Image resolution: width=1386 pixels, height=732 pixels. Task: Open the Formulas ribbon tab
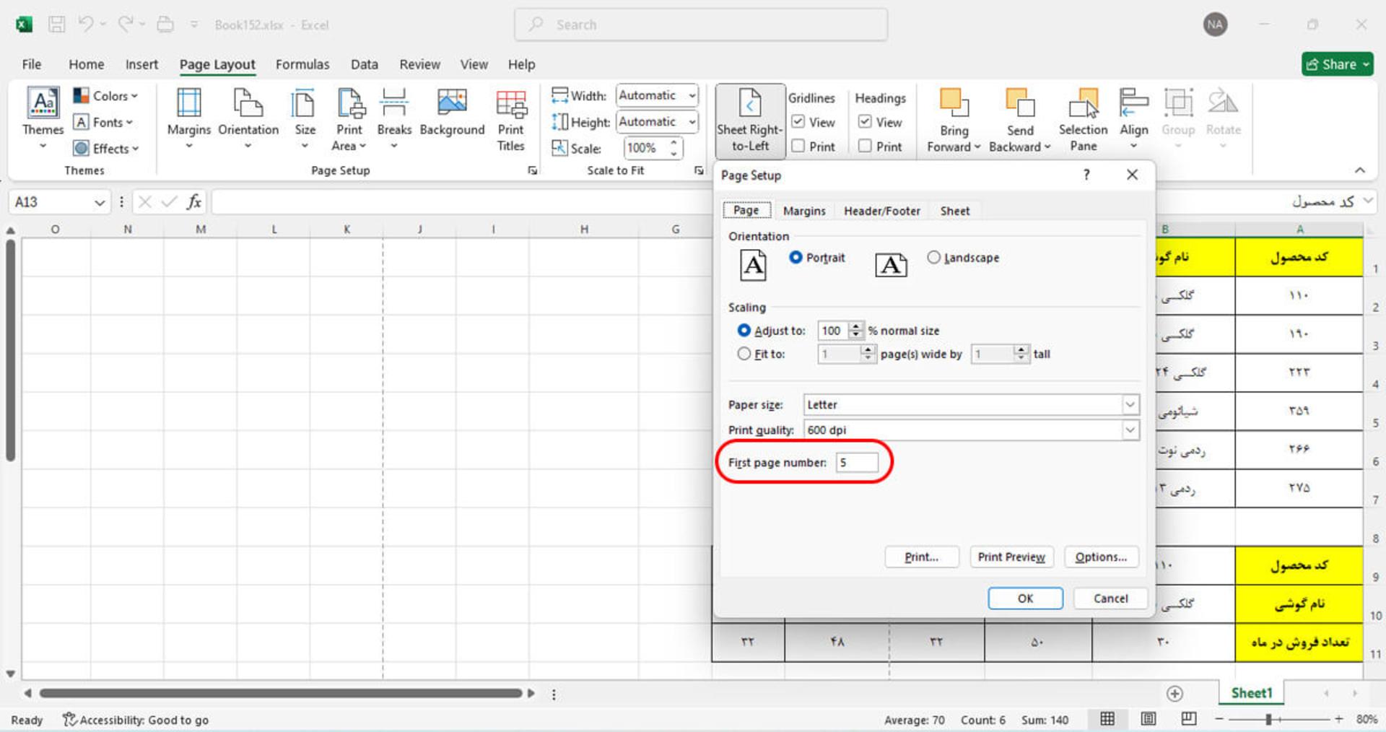302,64
